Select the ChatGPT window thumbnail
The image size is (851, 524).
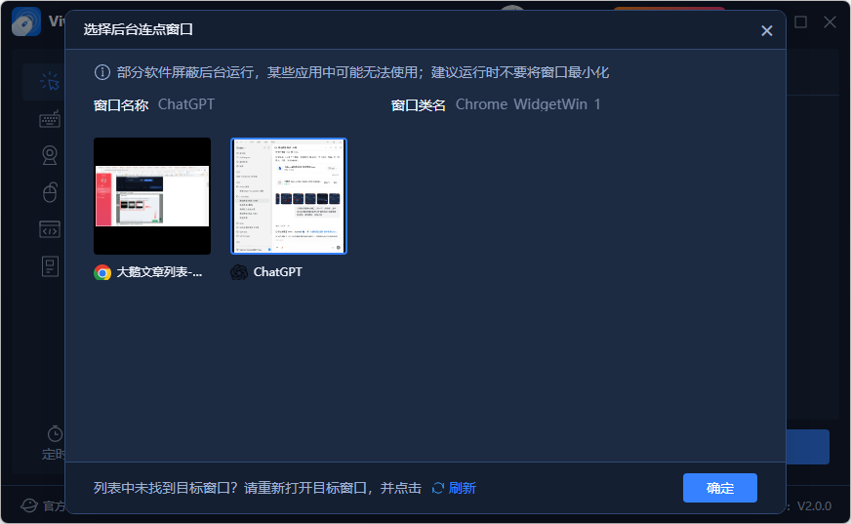[289, 196]
